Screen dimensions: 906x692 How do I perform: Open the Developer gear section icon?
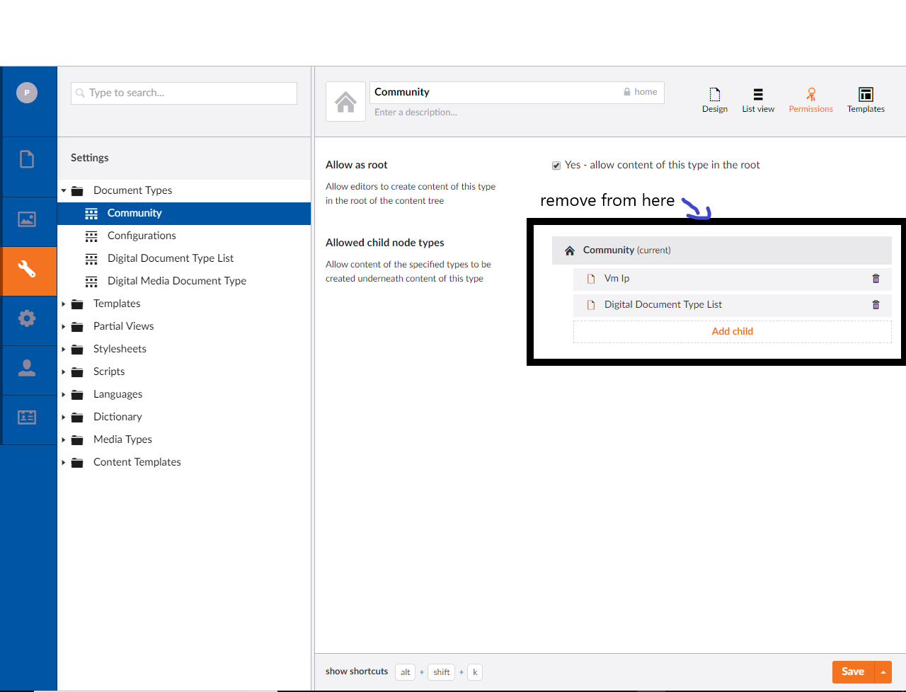pos(27,318)
